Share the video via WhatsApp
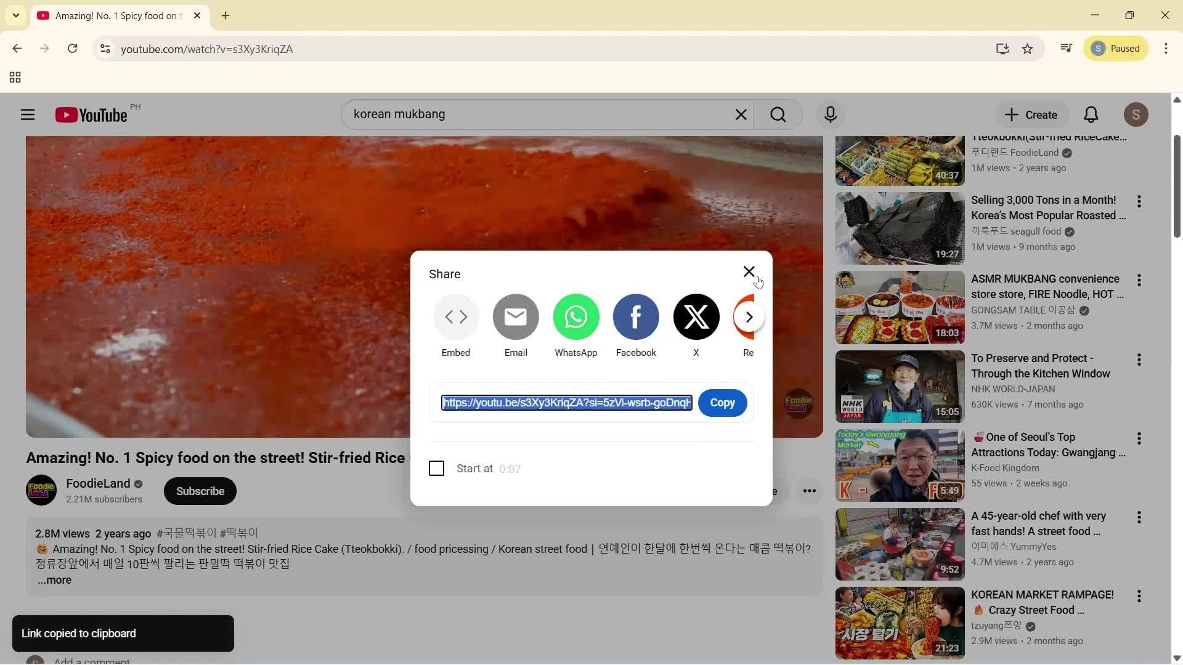 [x=575, y=316]
